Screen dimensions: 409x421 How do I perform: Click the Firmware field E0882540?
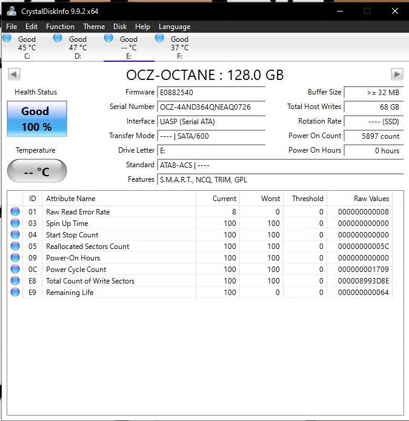coord(211,92)
